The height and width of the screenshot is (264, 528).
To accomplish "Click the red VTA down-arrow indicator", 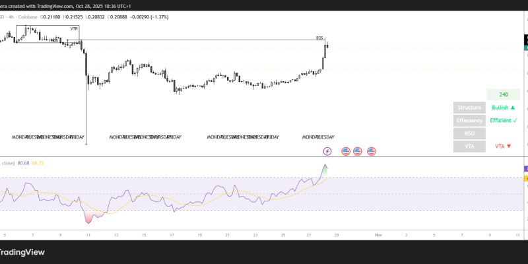I will point(503,147).
